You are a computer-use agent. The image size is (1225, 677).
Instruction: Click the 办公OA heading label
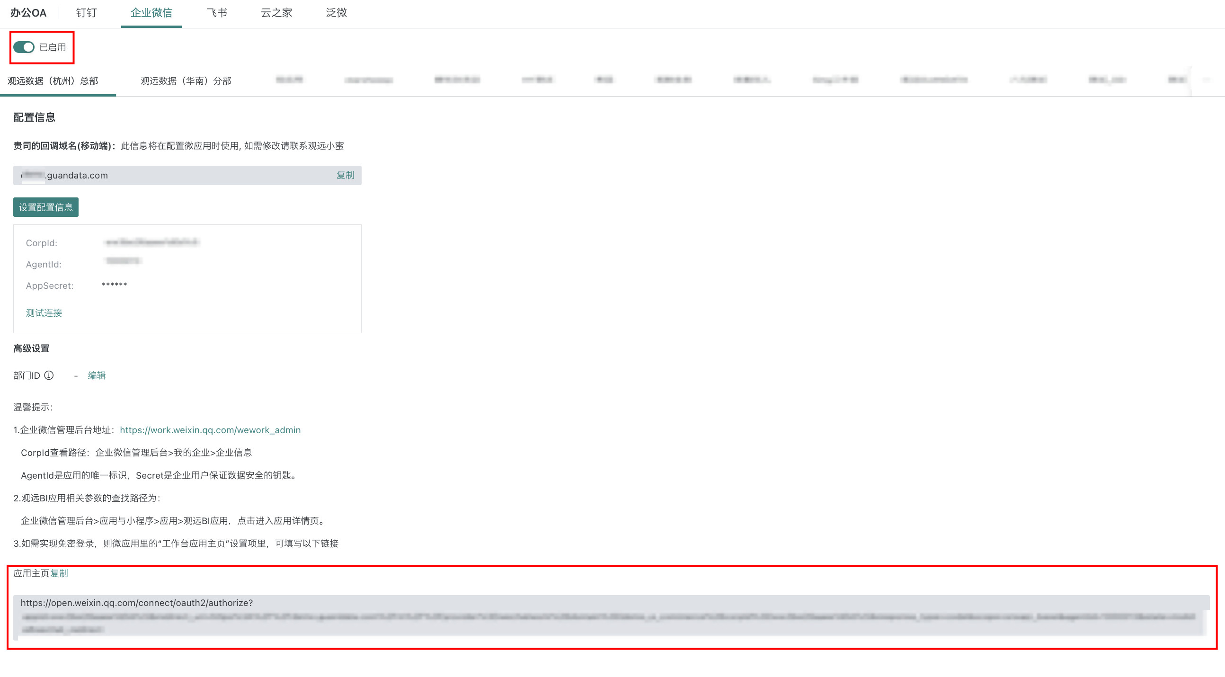pos(28,13)
